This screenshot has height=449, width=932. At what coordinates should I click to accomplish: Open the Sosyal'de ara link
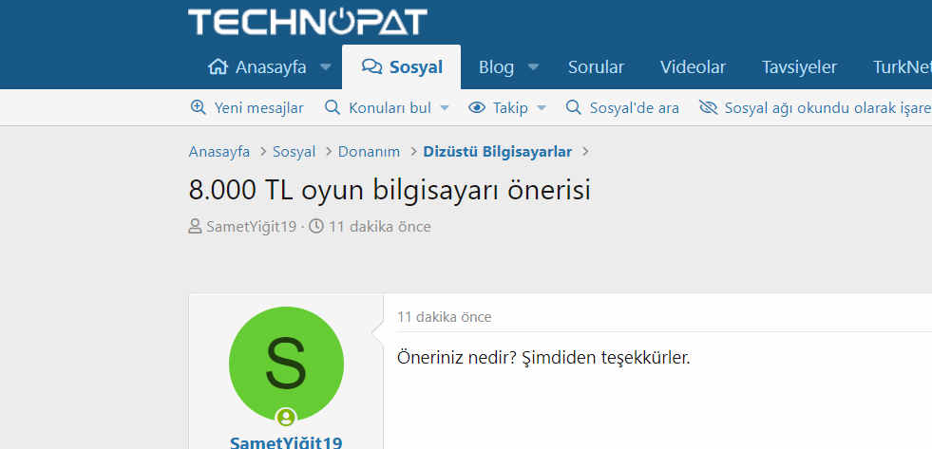click(635, 108)
